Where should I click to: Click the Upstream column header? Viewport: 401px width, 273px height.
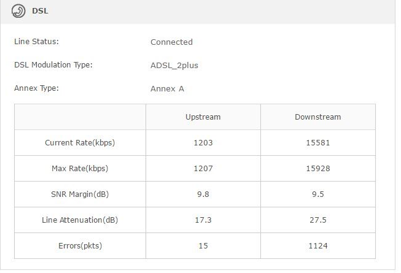point(203,117)
